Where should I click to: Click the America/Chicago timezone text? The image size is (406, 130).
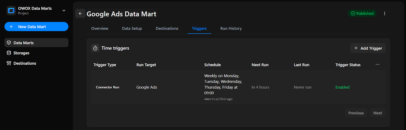click(x=218, y=99)
